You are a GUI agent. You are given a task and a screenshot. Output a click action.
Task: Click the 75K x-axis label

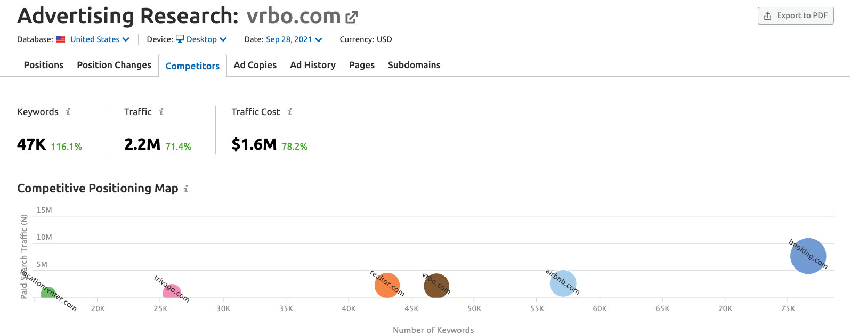pos(788,308)
